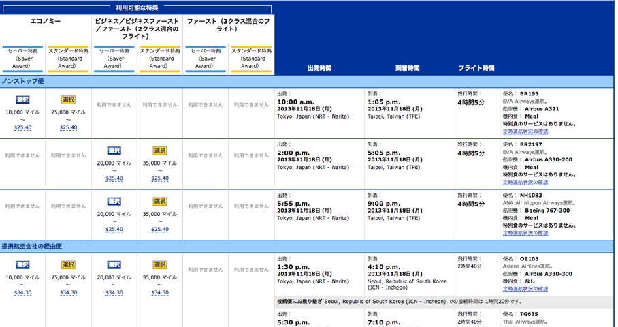Click the Airbus A330-300 aircraft label

[549, 274]
